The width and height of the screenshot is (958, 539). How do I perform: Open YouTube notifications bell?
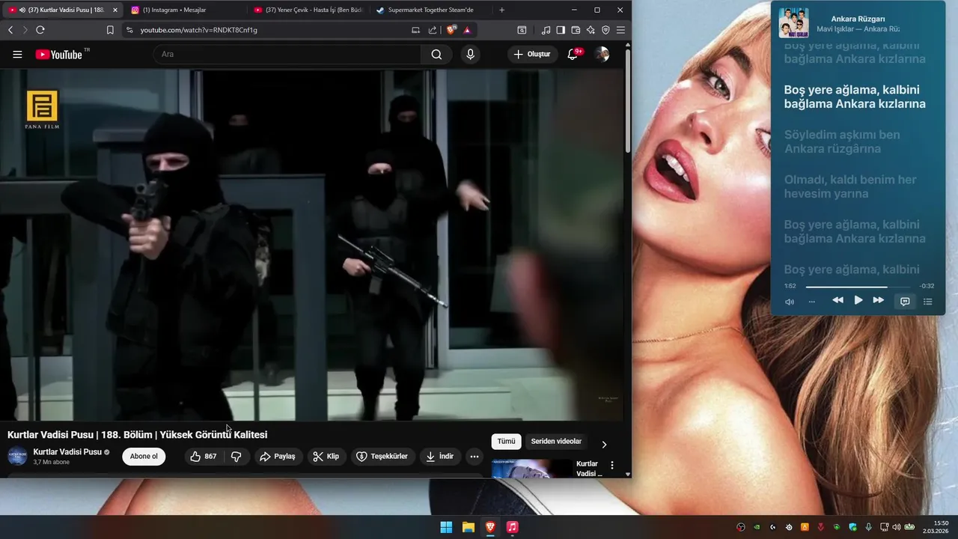573,54
